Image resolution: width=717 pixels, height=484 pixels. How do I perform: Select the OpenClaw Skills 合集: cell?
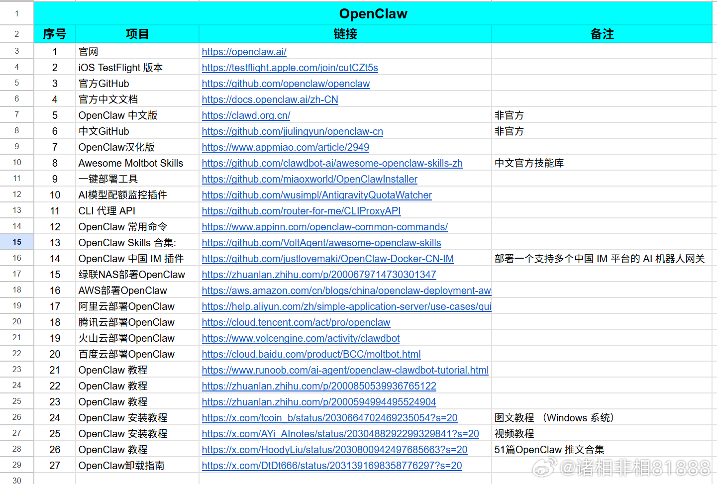tap(137, 243)
